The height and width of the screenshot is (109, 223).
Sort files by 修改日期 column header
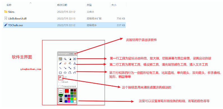(x=62, y=5)
